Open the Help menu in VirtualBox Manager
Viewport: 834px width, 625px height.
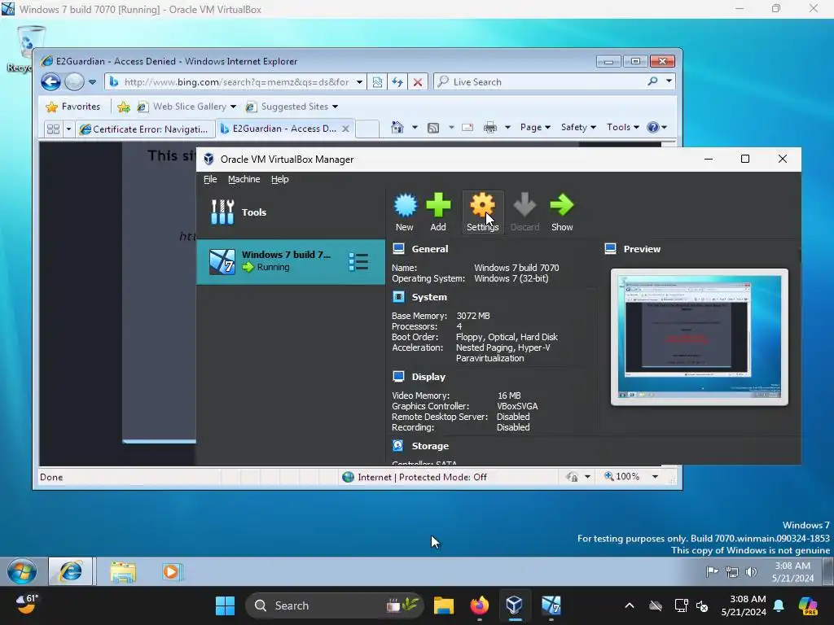(x=280, y=179)
